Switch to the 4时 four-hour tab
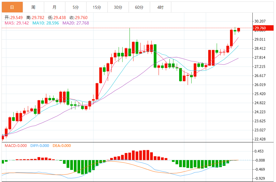Image resolution: width=276 pixels, height=182 pixels. (x=160, y=7)
